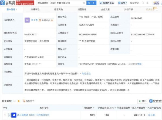Click the 附近企业 link
162x120 pixels.
click(86, 74)
